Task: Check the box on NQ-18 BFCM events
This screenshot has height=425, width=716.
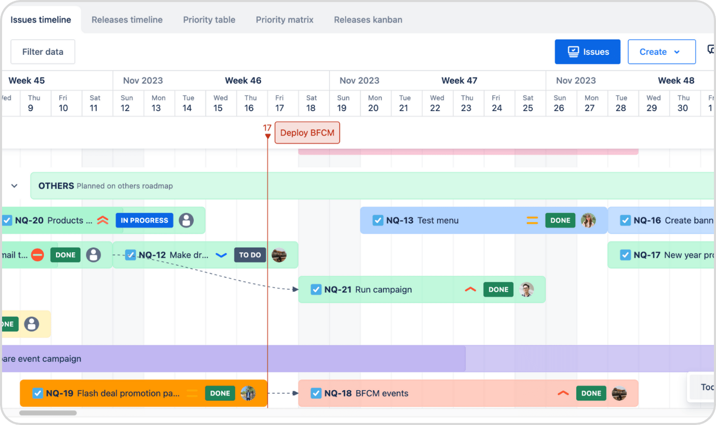Action: point(316,393)
